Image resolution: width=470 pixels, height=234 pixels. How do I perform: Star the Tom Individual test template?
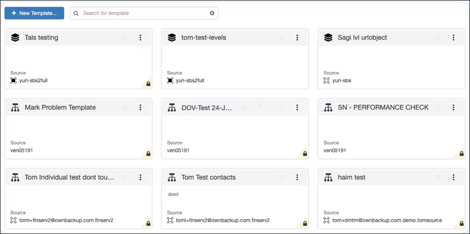coord(125,177)
